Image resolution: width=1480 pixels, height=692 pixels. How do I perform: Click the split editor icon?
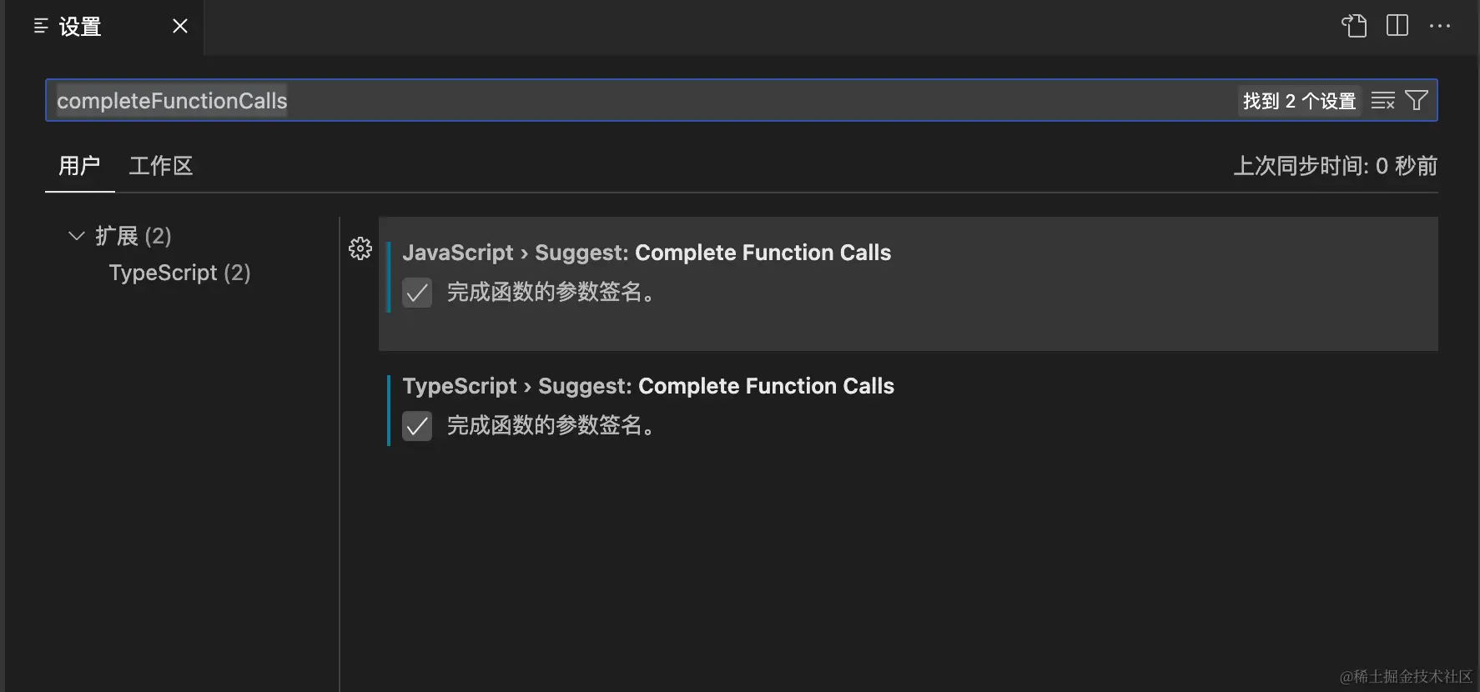1397,26
